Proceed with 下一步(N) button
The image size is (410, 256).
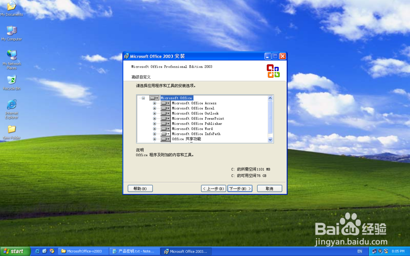click(240, 188)
